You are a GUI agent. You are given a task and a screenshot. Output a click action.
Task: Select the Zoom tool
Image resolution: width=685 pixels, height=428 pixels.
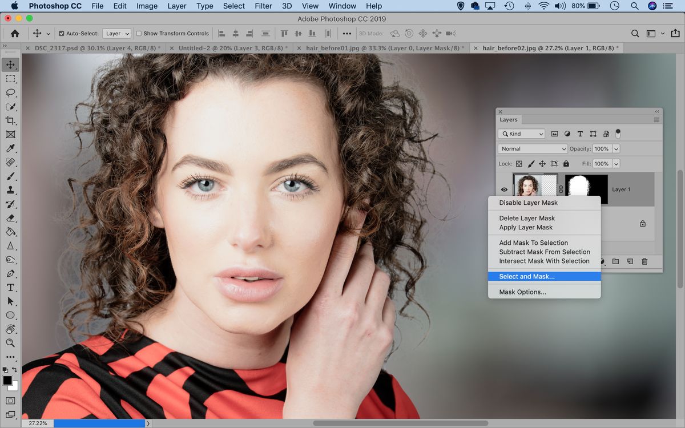[x=11, y=343]
